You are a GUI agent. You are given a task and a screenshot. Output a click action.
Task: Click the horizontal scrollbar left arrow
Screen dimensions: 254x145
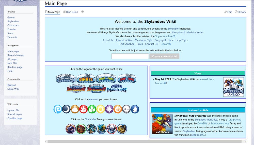(46, 141)
